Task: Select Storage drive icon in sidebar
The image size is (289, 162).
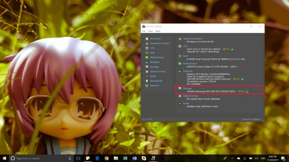Action: pyautogui.click(x=147, y=67)
